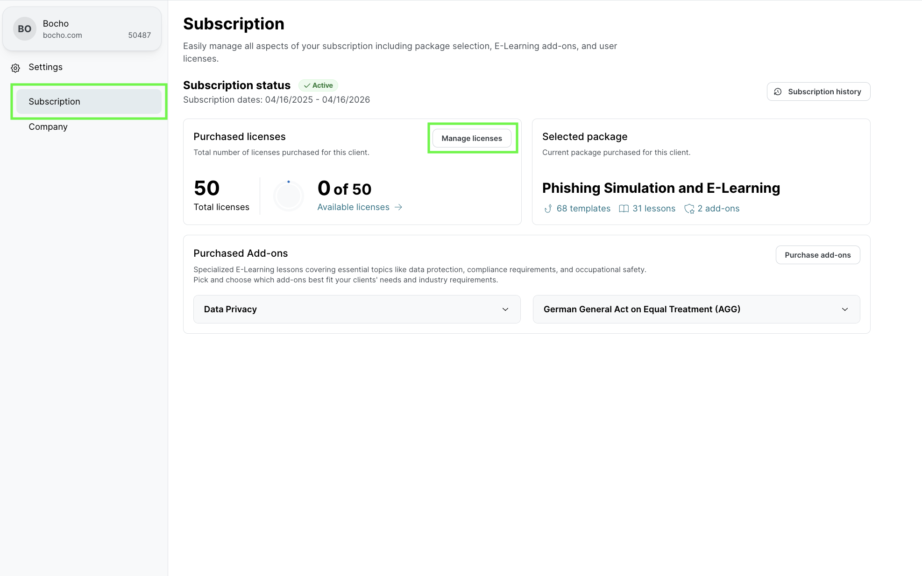The width and height of the screenshot is (922, 576).
Task: Expand the German General Act (AGG) chevron
Action: [x=844, y=309]
